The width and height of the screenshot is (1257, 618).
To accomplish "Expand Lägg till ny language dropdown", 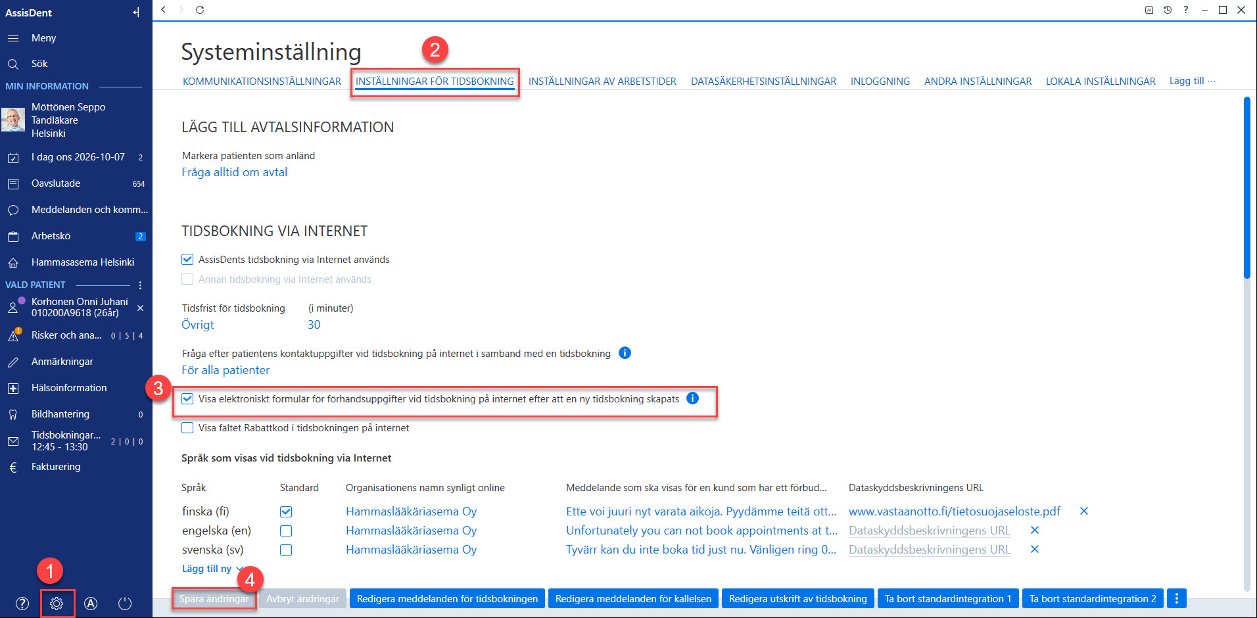I will [212, 569].
